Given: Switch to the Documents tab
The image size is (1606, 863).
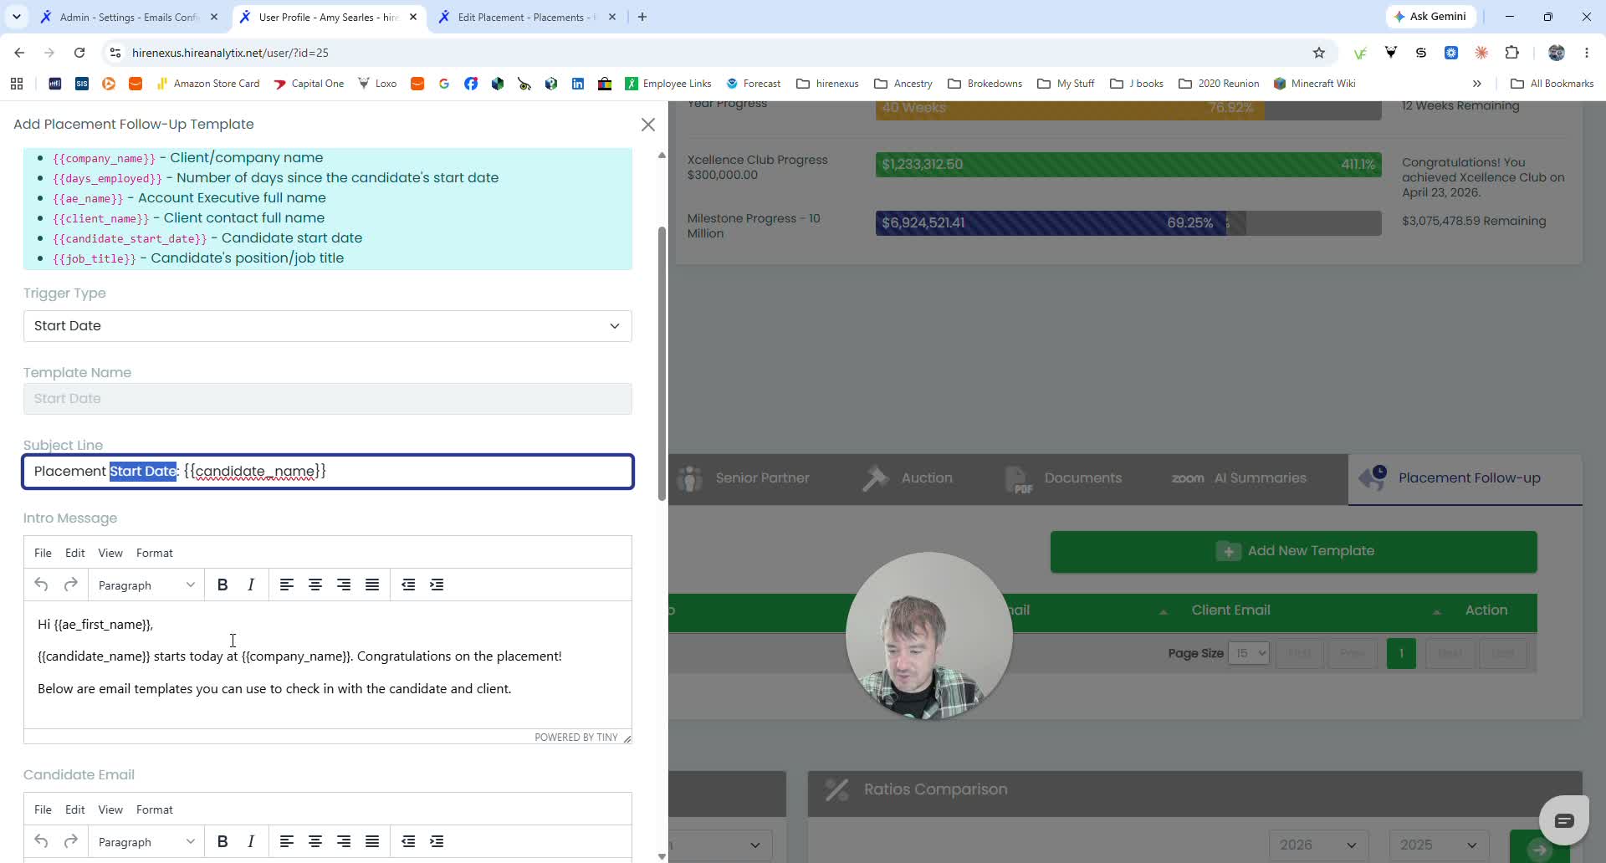Looking at the screenshot, I should click(1063, 478).
